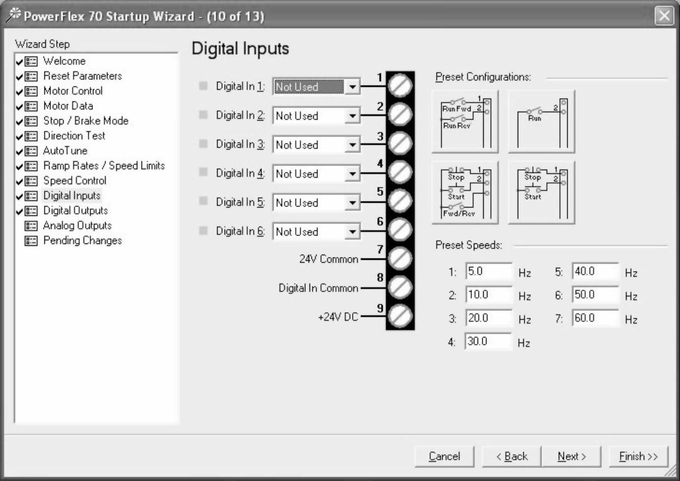
Task: Click the "Digital In Common" terminal label
Action: tap(318, 288)
